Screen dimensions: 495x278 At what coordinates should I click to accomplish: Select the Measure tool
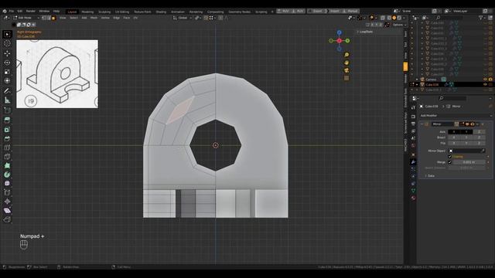click(x=7, y=100)
